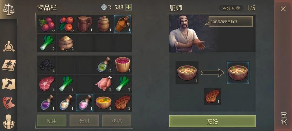Open the character backpack equipment icon

[x=9, y=122]
